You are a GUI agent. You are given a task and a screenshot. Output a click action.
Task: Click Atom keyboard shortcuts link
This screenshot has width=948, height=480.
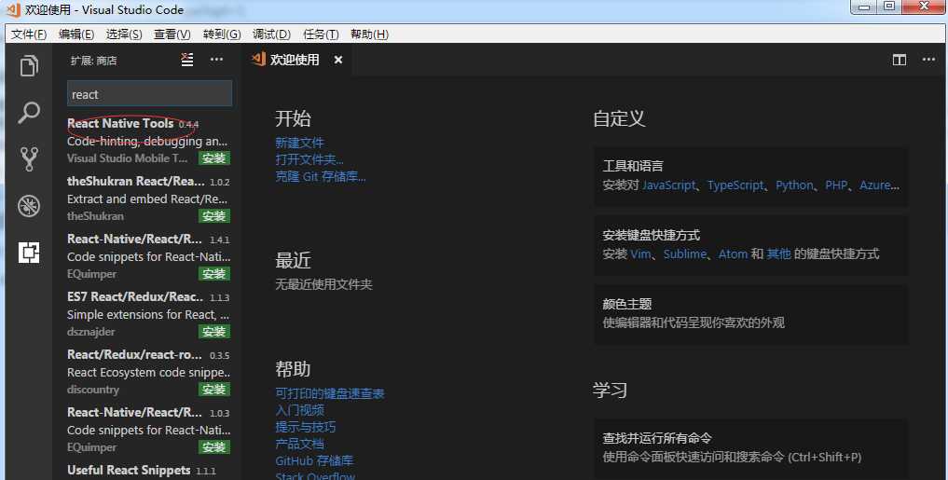point(733,254)
